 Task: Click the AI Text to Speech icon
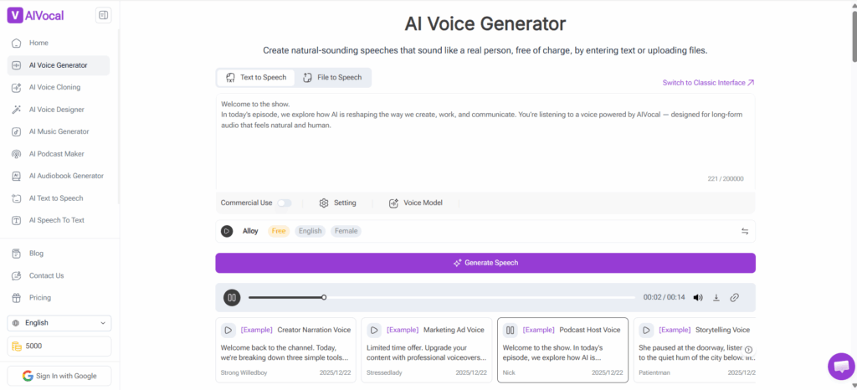point(17,198)
